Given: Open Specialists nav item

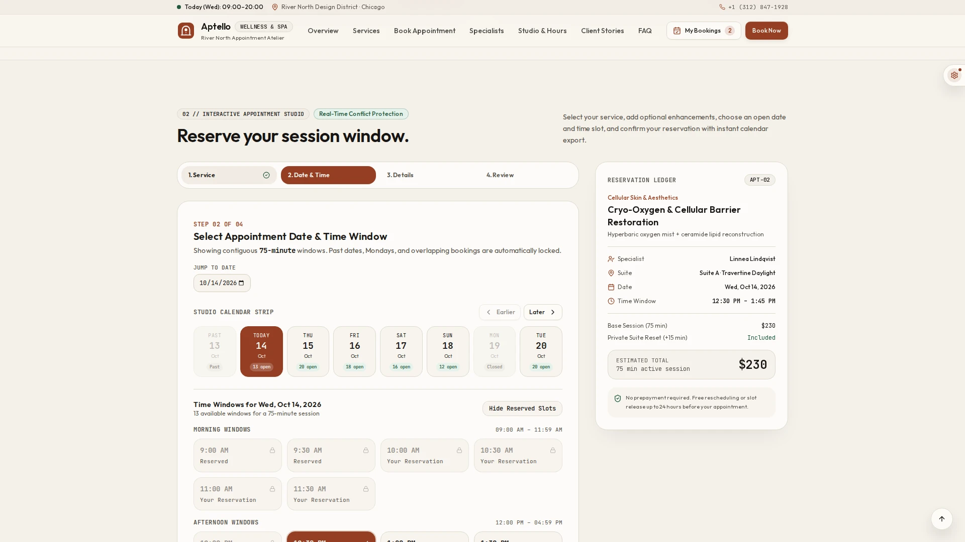Looking at the screenshot, I should 487,31.
